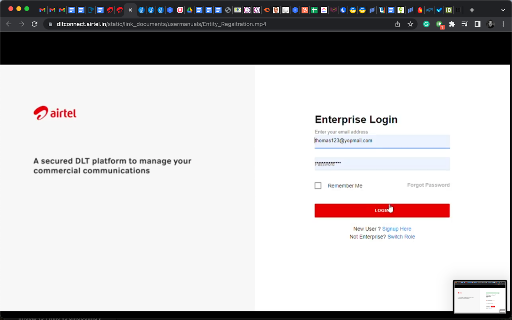Viewport: 512px width, 320px height.
Task: Reload the current page
Action: pos(35,24)
